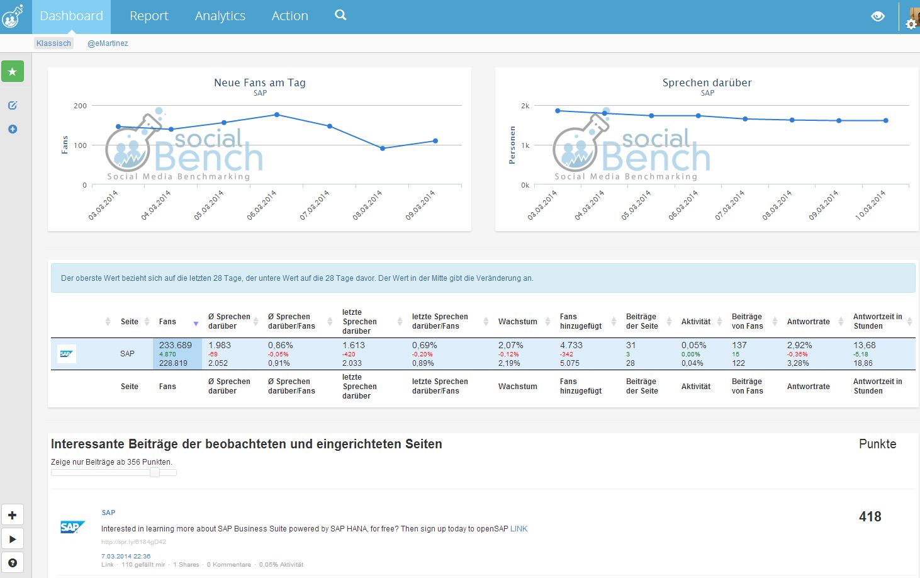Click the green star favorites button

pyautogui.click(x=13, y=72)
